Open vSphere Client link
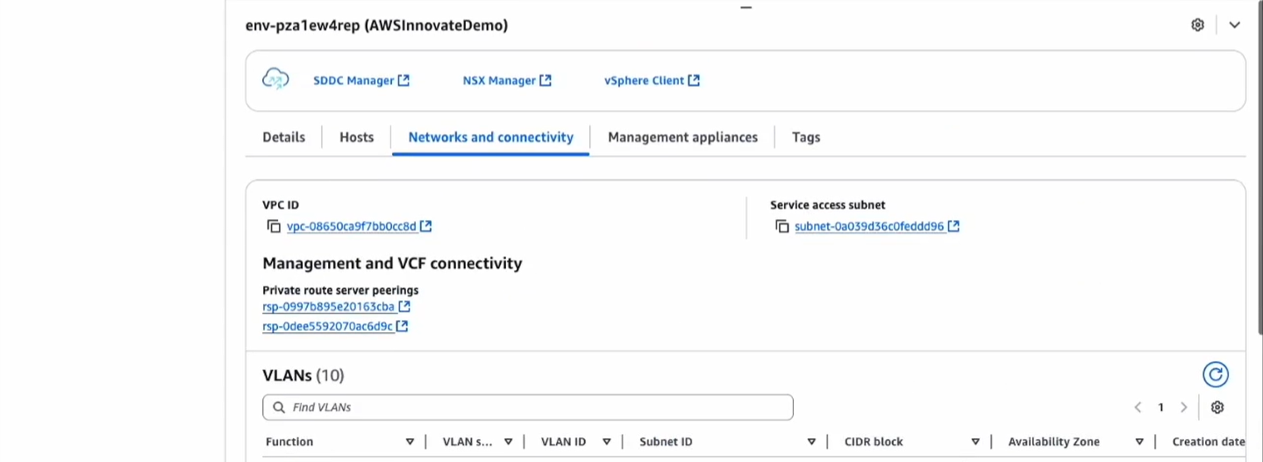Image resolution: width=1263 pixels, height=462 pixels. tap(644, 81)
